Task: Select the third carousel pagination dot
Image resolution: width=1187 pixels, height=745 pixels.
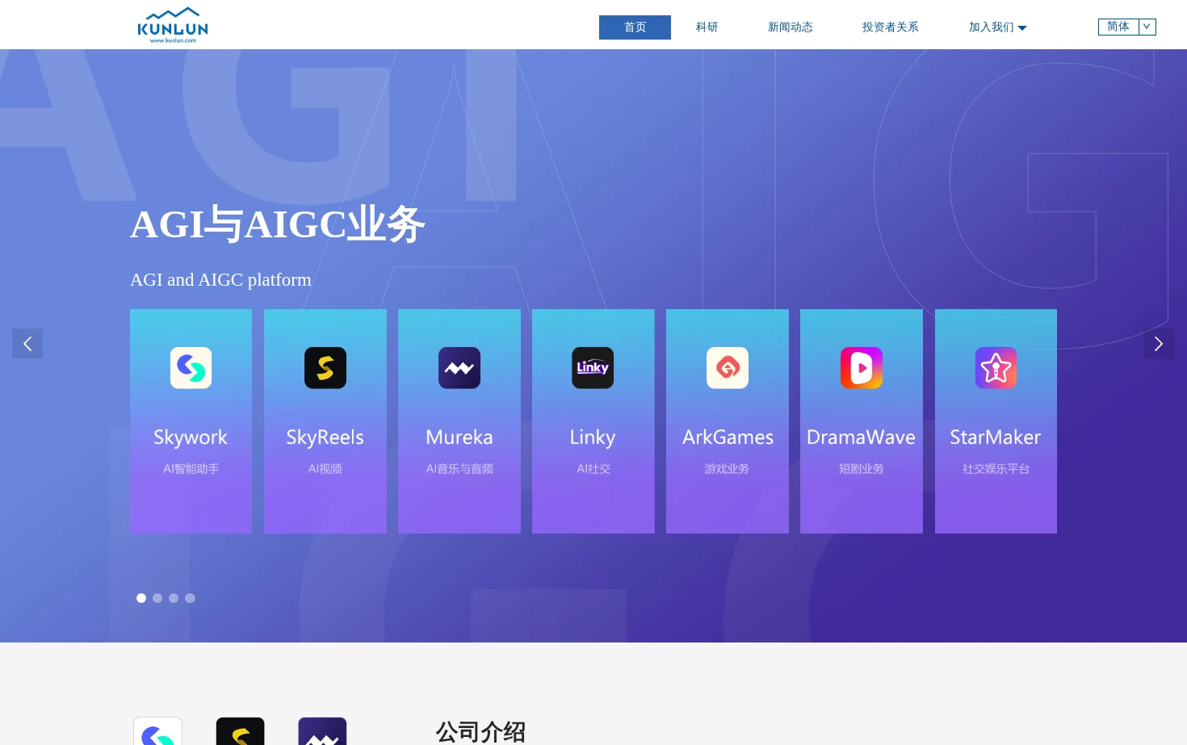Action: tap(174, 598)
